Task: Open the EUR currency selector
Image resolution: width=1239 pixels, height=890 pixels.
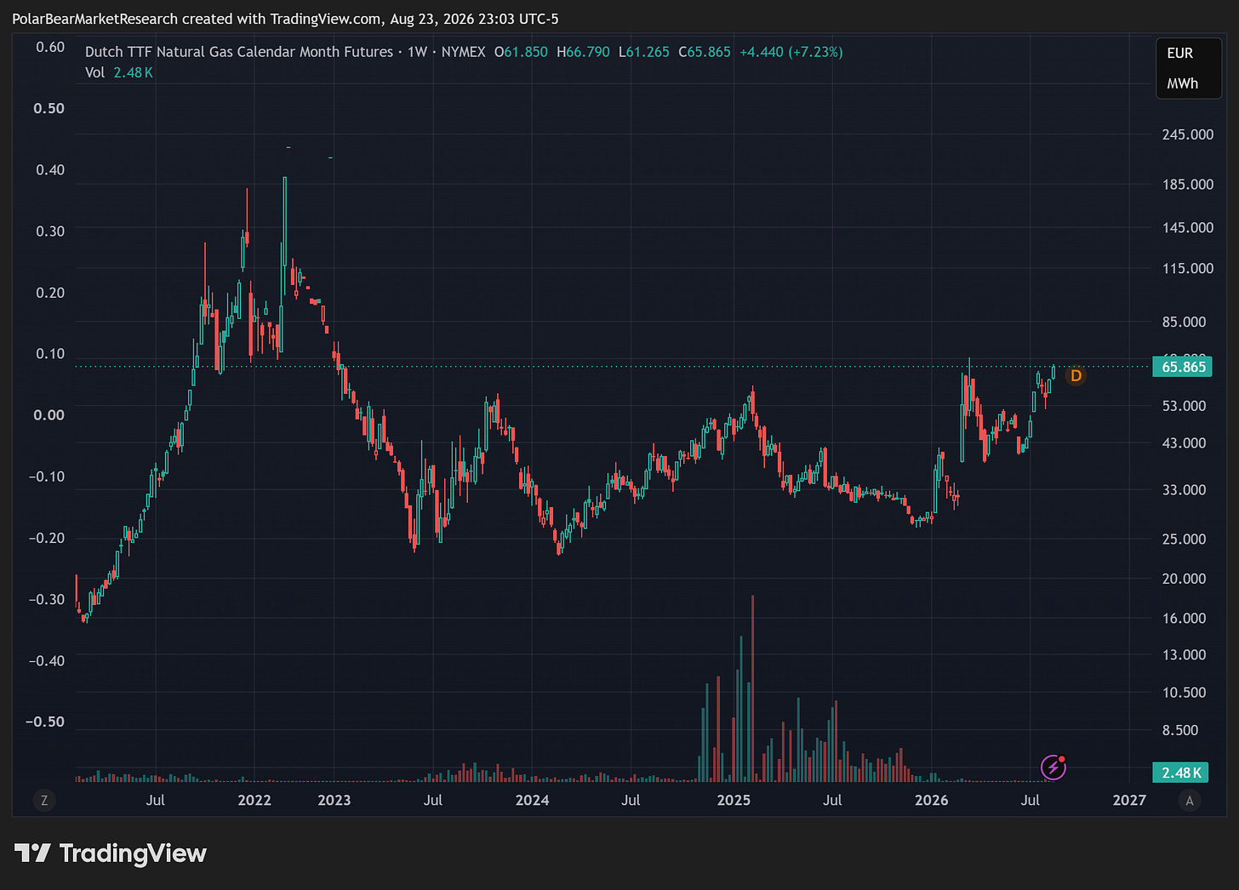Action: point(1180,53)
